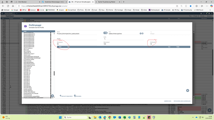Click the battery icon preview next to the icon field
214x120 pixels.
105,33
